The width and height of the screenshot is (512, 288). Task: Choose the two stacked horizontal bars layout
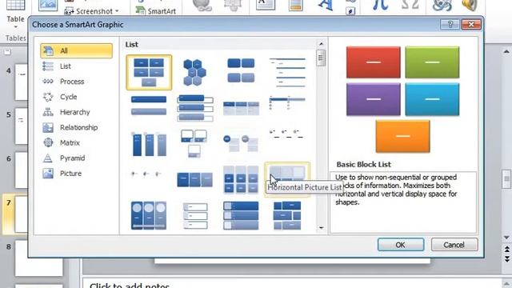point(149,106)
